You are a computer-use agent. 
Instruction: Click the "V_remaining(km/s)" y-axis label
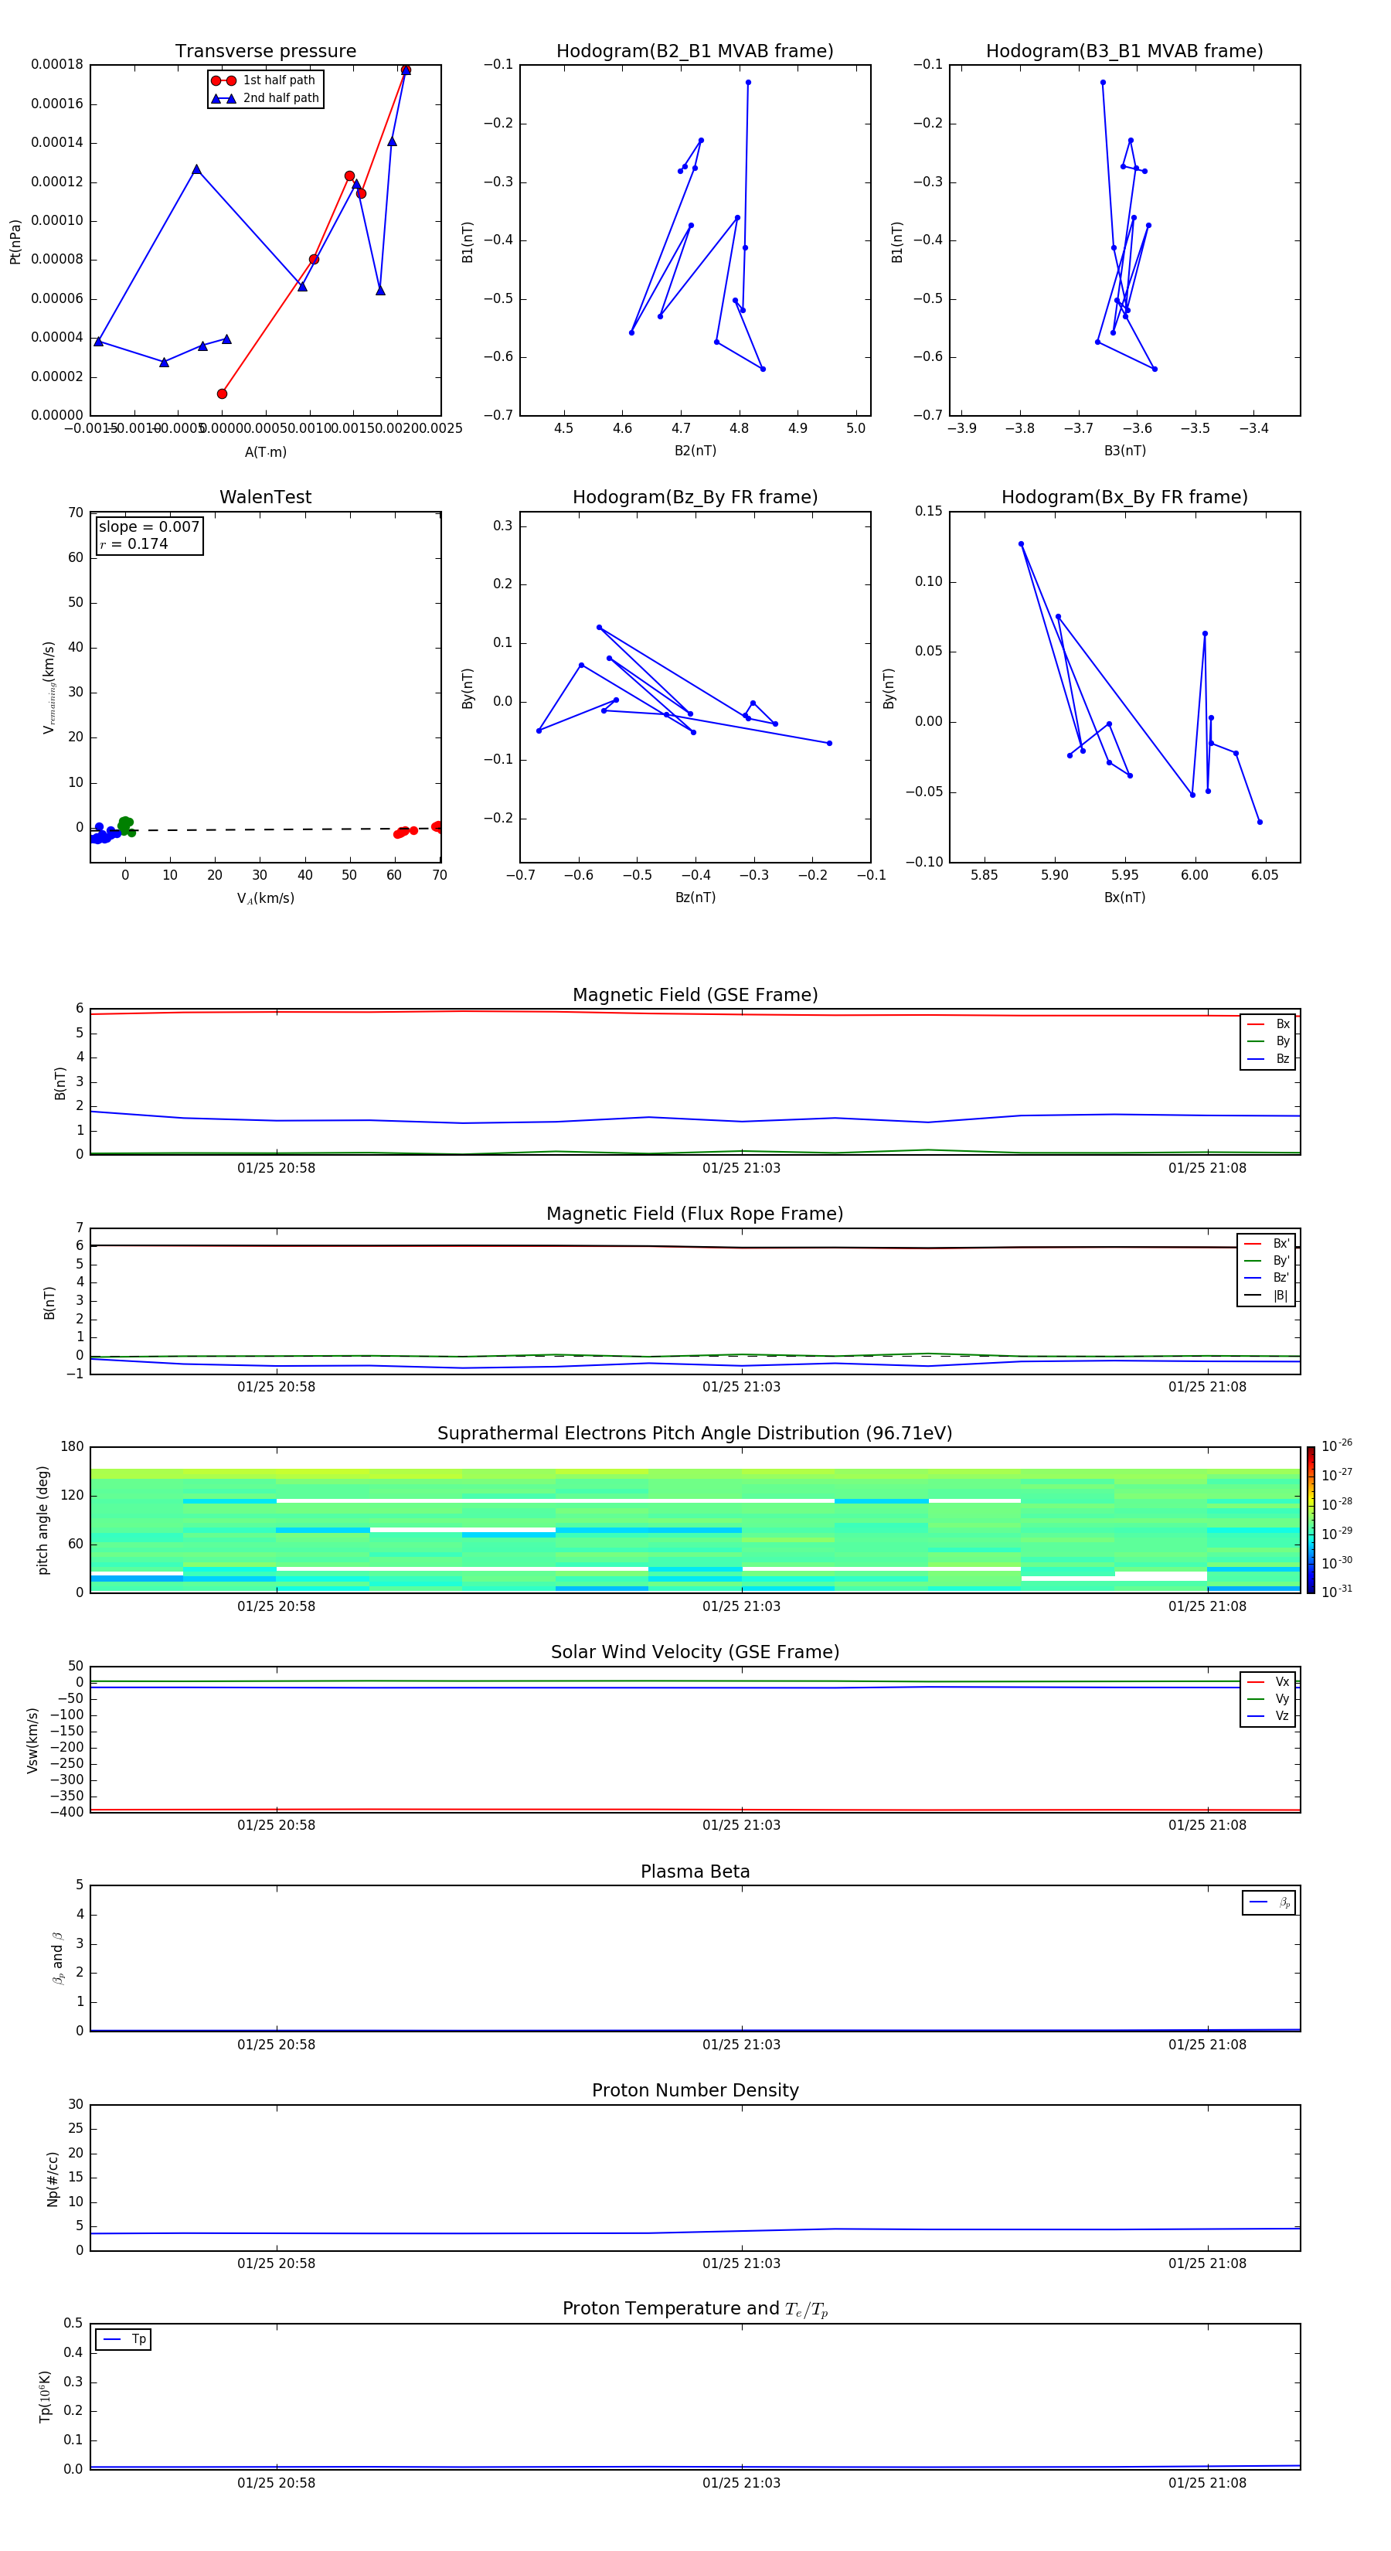click(x=49, y=687)
